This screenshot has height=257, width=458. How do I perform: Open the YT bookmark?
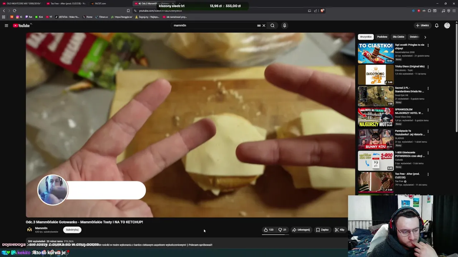49,17
